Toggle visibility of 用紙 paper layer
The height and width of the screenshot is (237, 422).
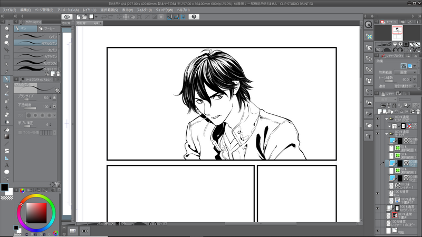(378, 231)
